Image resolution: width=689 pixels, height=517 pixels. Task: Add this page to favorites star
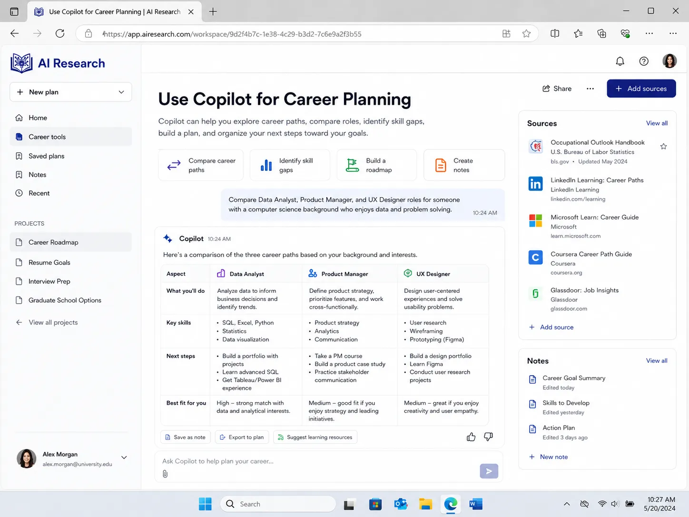[x=526, y=33]
